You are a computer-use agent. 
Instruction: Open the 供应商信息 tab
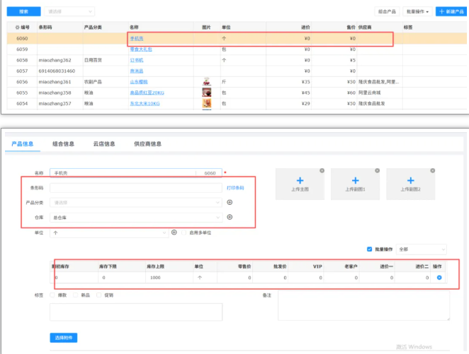(147, 144)
